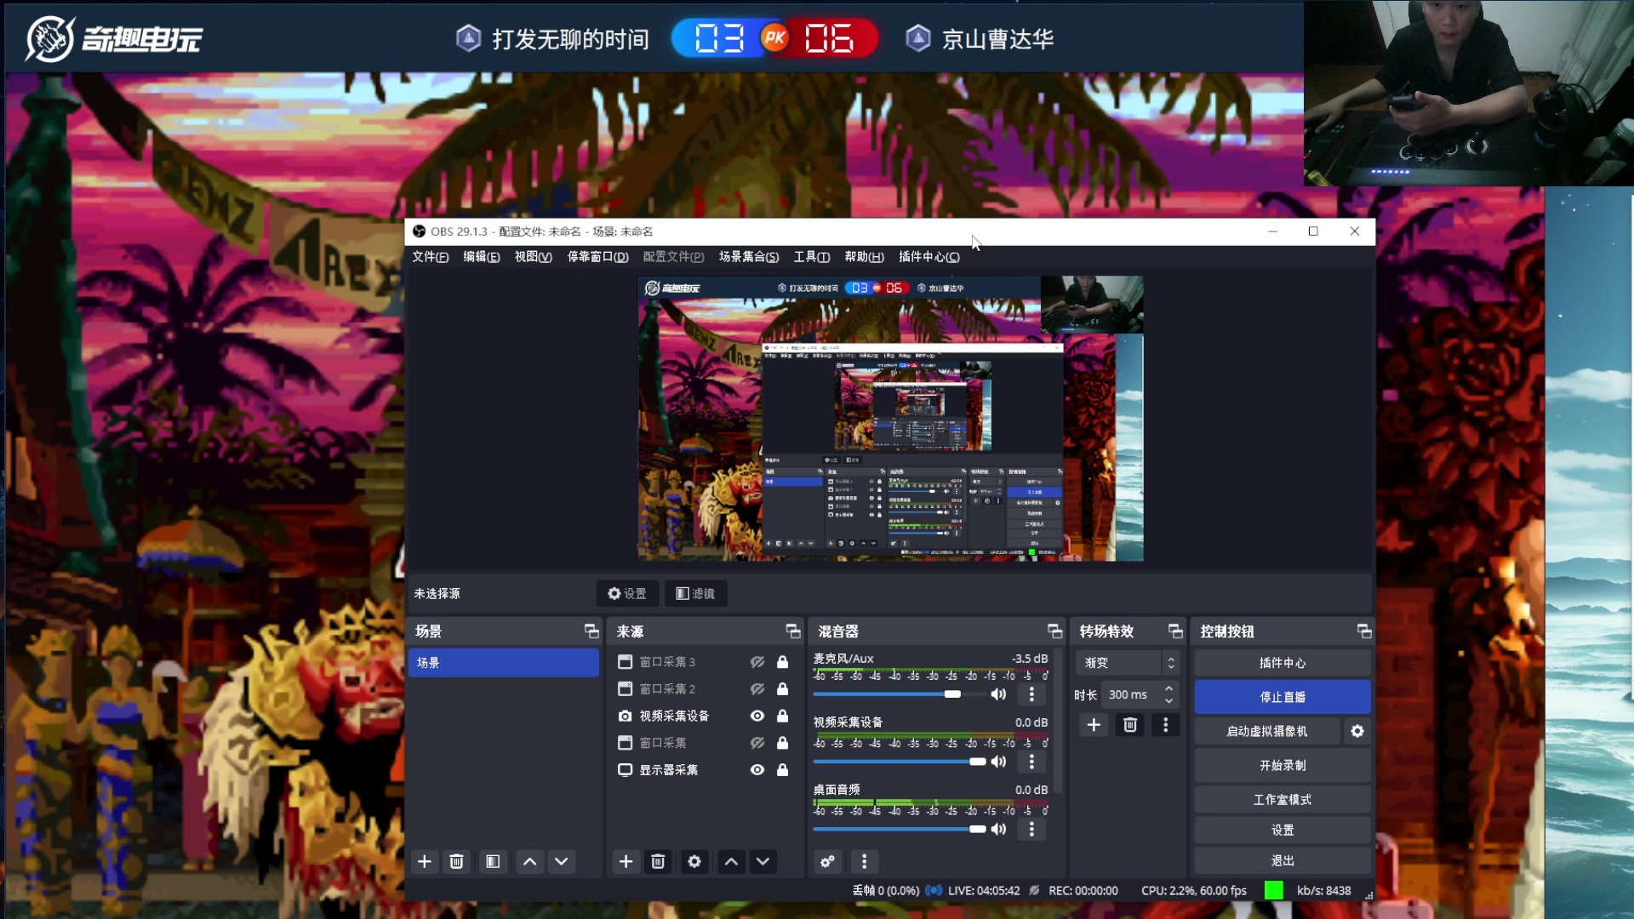Click the 退出 button
Image resolution: width=1634 pixels, height=919 pixels.
pos(1283,860)
